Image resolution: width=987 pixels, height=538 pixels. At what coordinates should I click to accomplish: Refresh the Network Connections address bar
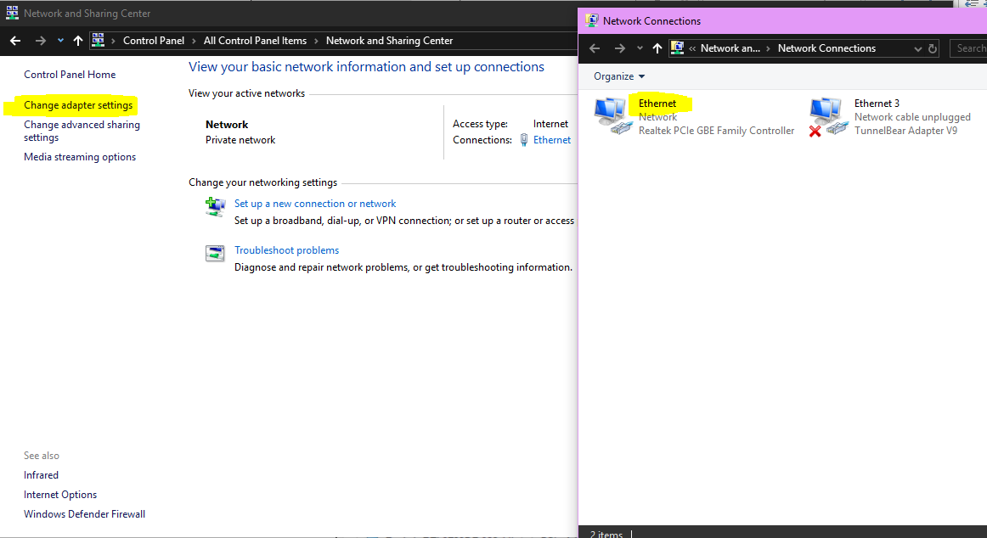coord(933,49)
